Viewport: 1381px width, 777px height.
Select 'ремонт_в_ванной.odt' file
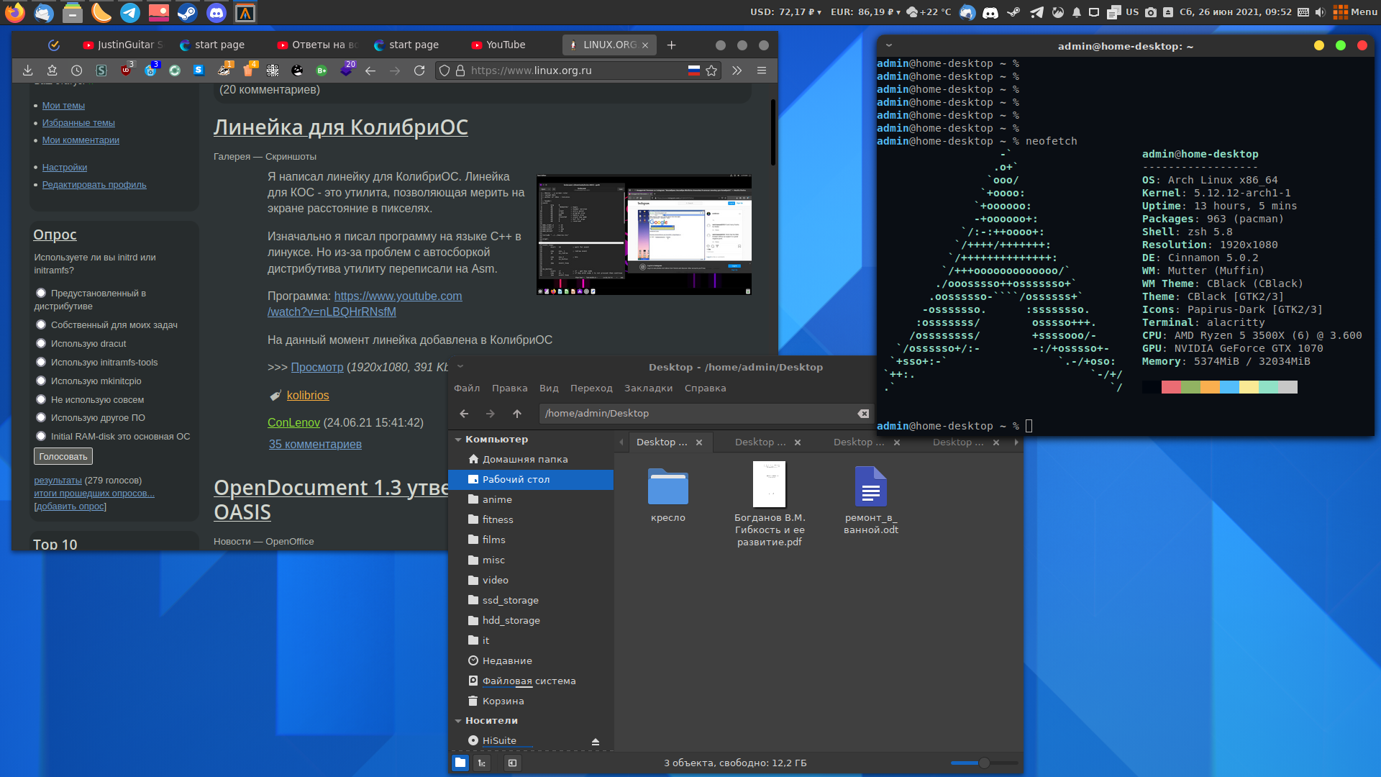coord(870,501)
